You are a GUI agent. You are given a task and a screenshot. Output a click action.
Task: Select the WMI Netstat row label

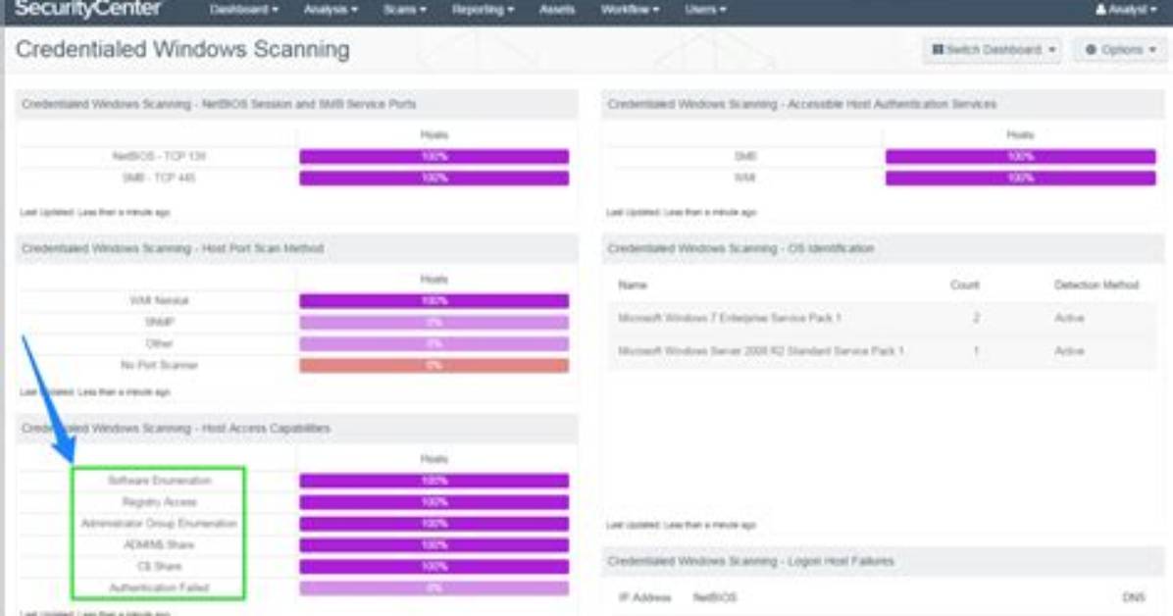tap(159, 301)
